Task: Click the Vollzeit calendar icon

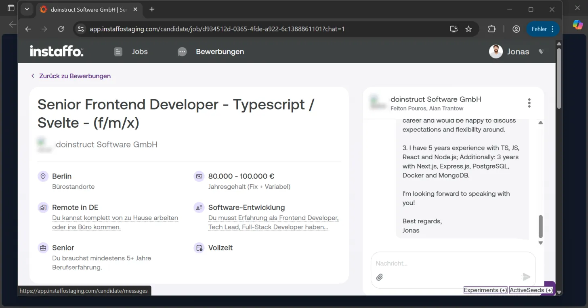Action: pos(199,248)
